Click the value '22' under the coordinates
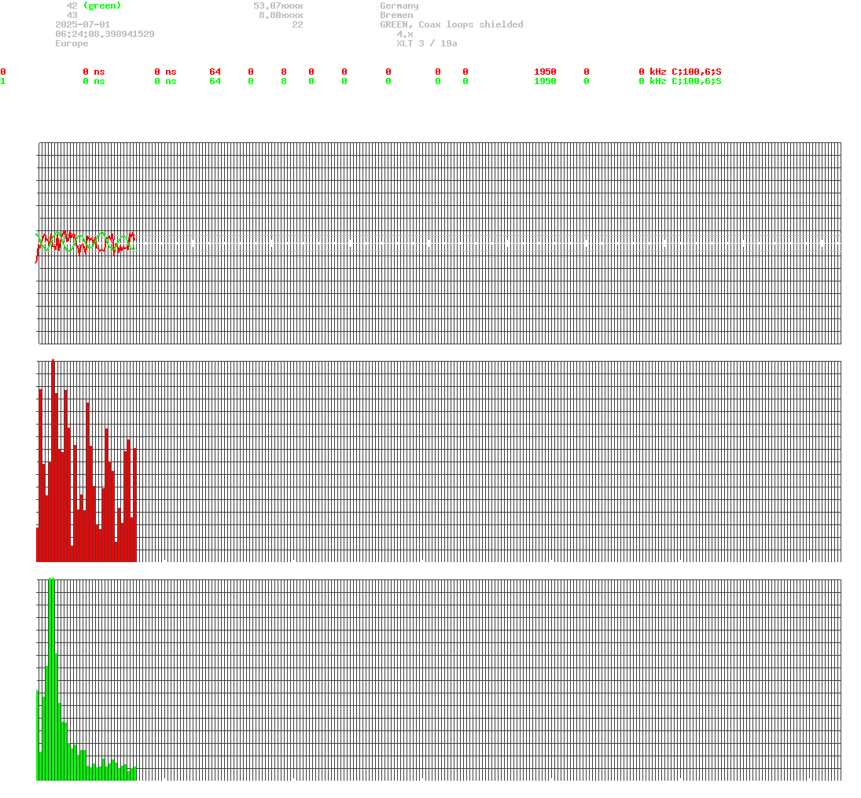 tap(298, 24)
